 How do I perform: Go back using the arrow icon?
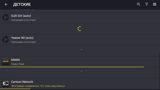click(6, 4)
